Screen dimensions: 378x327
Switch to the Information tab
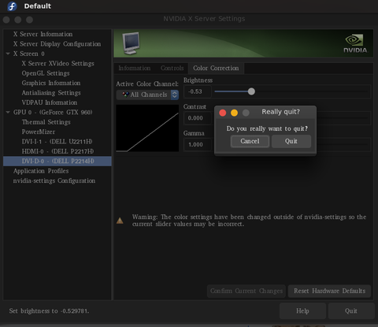point(135,68)
